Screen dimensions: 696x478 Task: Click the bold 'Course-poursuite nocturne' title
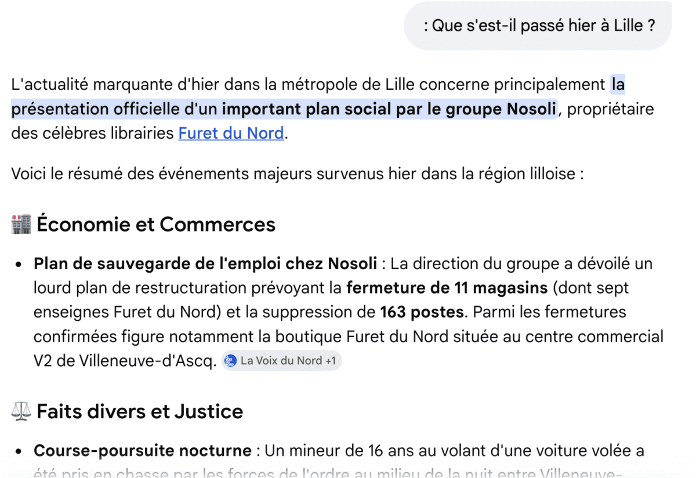point(143,451)
